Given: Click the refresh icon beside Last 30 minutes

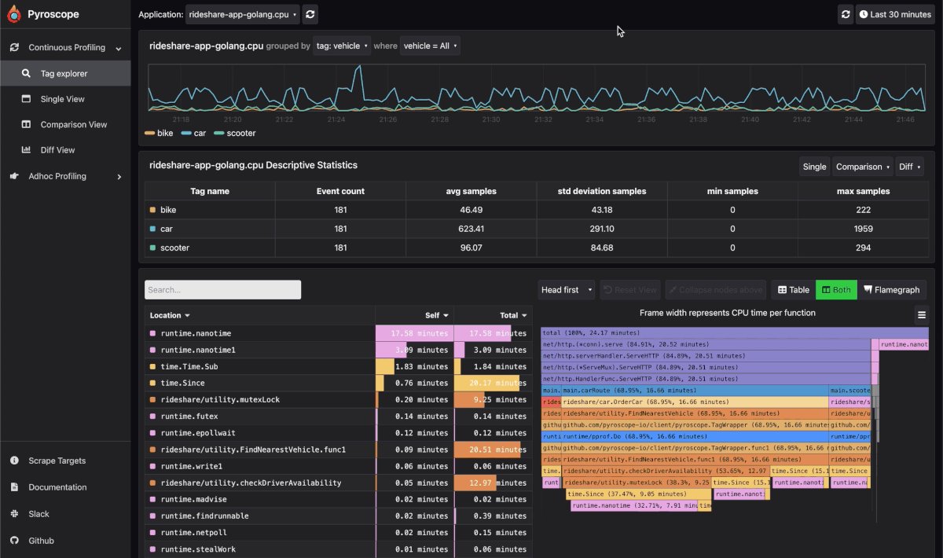Looking at the screenshot, I should click(846, 14).
